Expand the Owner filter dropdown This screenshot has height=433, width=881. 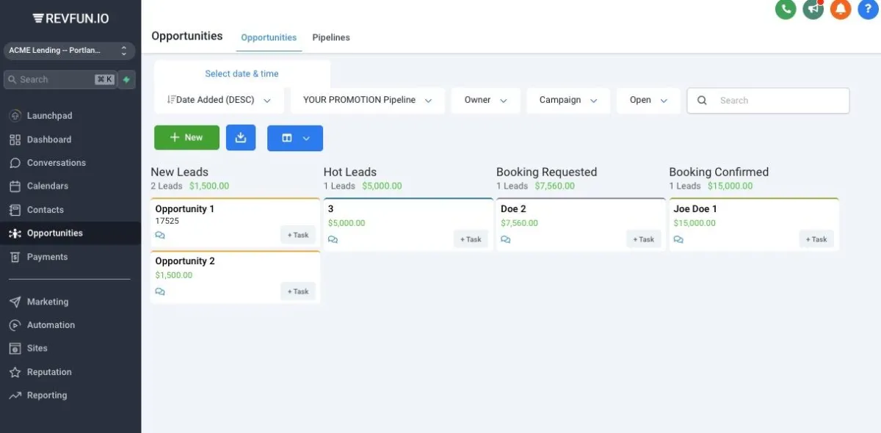pos(485,101)
